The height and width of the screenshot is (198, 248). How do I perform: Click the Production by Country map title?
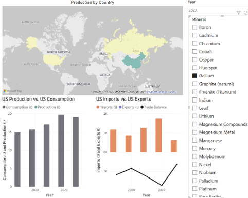point(93,3)
